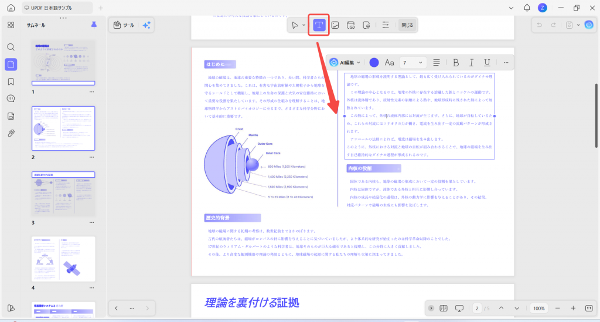This screenshot has width=600, height=322.
Task: Select page 3 thumbnail
Action: click(x=63, y=194)
